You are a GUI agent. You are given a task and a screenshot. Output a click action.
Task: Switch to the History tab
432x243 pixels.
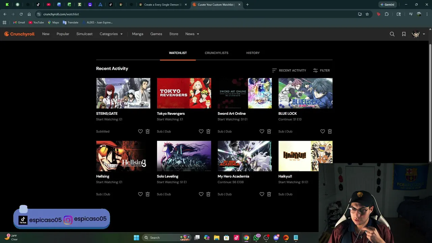pos(253,53)
